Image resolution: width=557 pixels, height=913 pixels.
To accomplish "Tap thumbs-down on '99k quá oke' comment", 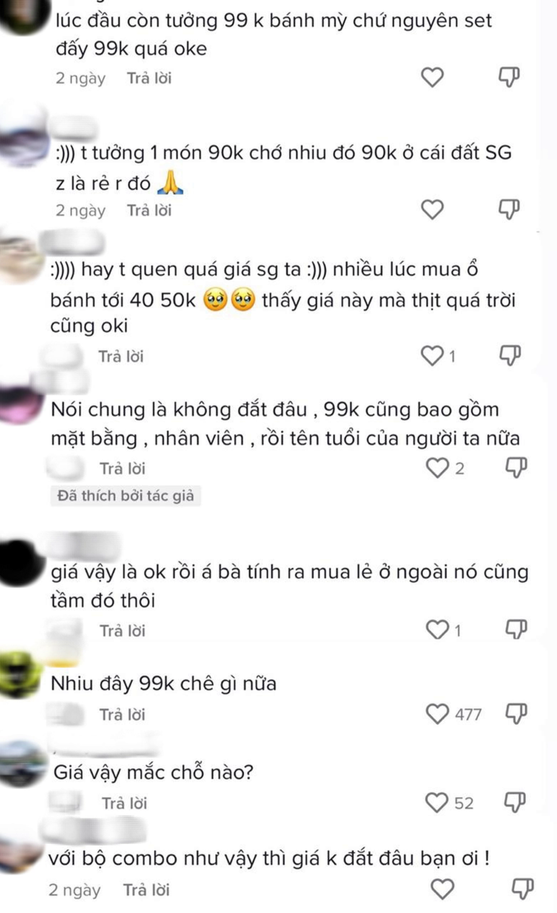I will 509,77.
